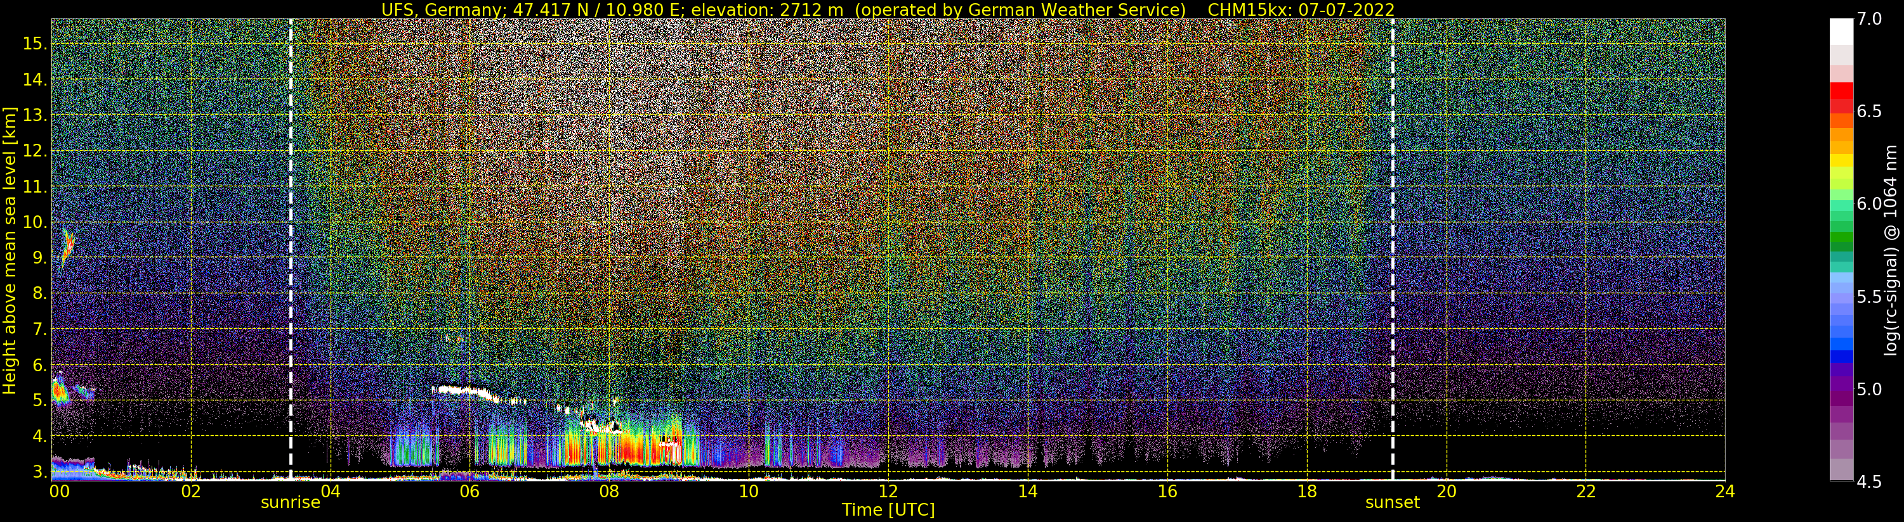Click the y-axis tick label 10.
This screenshot has height=522, width=1904.
click(35, 222)
